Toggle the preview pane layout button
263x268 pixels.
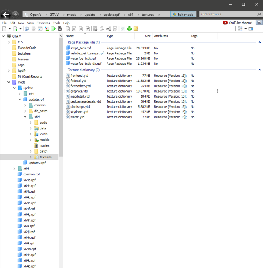tap(251, 29)
